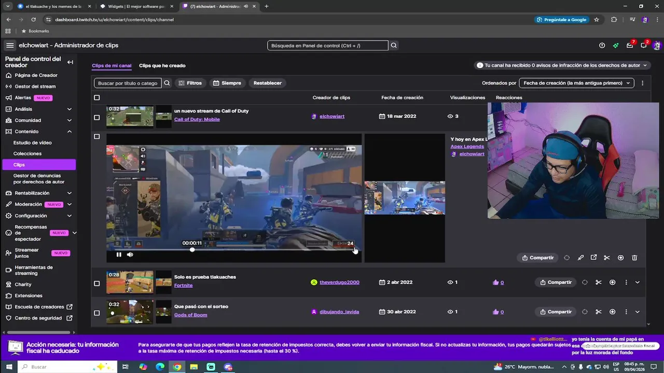The height and width of the screenshot is (373, 664).
Task: Open Página de Creador in sidebar
Action: [x=36, y=75]
